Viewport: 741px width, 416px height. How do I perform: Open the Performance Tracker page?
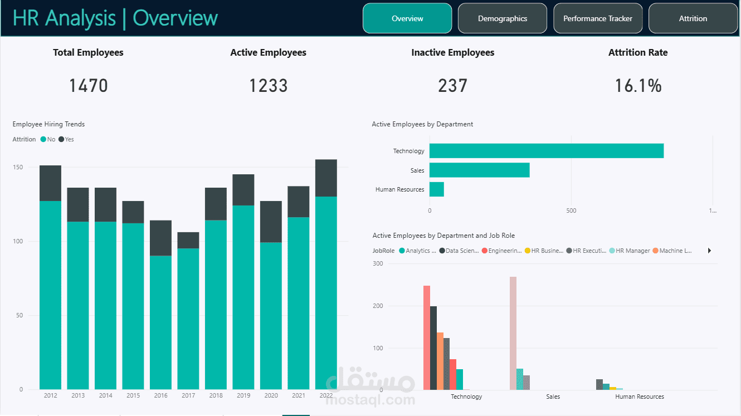tap(598, 18)
